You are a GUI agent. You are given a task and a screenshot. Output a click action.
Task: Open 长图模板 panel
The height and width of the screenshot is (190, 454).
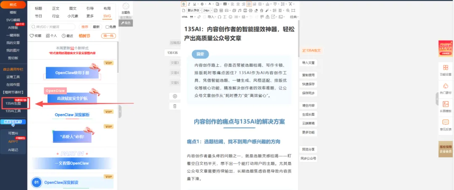coord(445,107)
